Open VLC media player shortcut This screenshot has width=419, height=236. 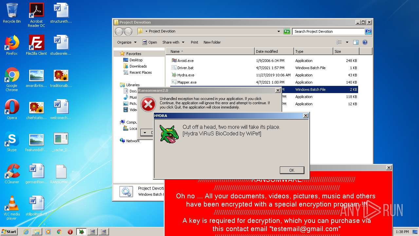(12, 208)
